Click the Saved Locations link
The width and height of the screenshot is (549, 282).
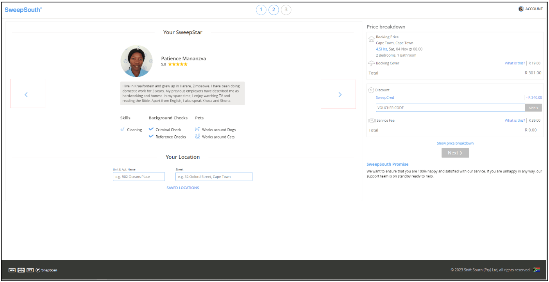coord(182,188)
